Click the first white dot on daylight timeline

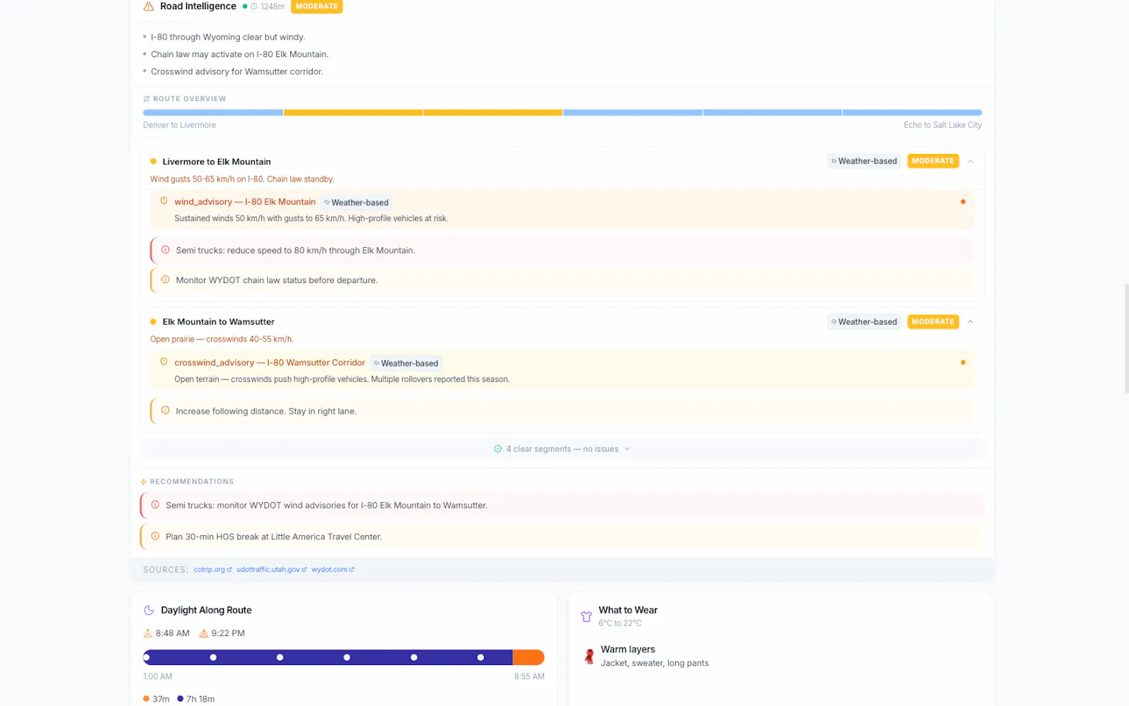pyautogui.click(x=146, y=657)
